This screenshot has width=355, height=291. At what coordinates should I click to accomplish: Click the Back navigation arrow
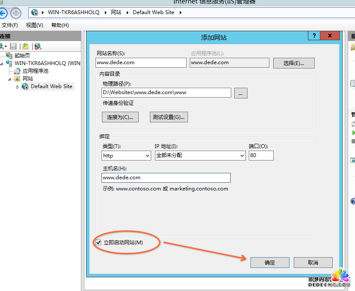click(3, 13)
